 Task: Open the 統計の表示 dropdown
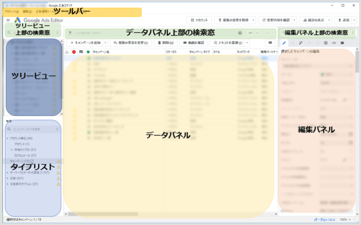[x=329, y=20]
